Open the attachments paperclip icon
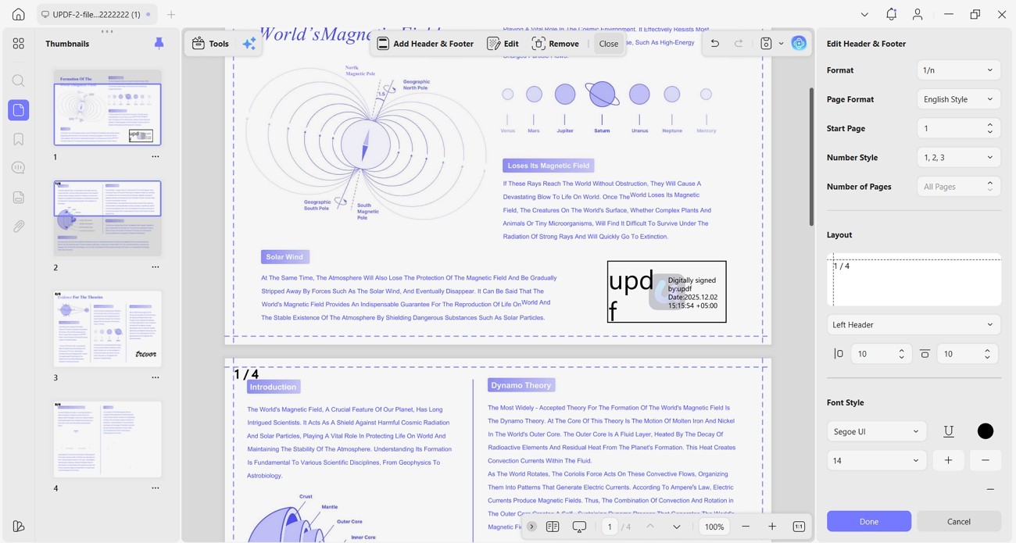Screen dimensions: 1016x543 [x=19, y=227]
